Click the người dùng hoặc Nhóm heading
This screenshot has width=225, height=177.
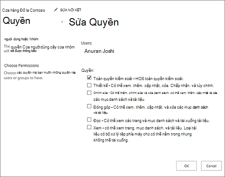21,39
